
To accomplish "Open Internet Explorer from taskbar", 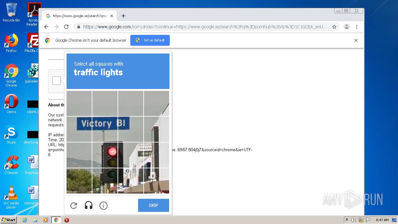I will point(25,220).
